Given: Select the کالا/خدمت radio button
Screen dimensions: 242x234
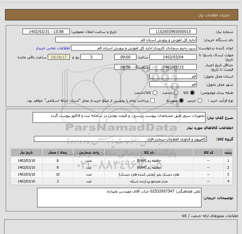Looking at the screenshot, I should pyautogui.click(x=155, y=93).
